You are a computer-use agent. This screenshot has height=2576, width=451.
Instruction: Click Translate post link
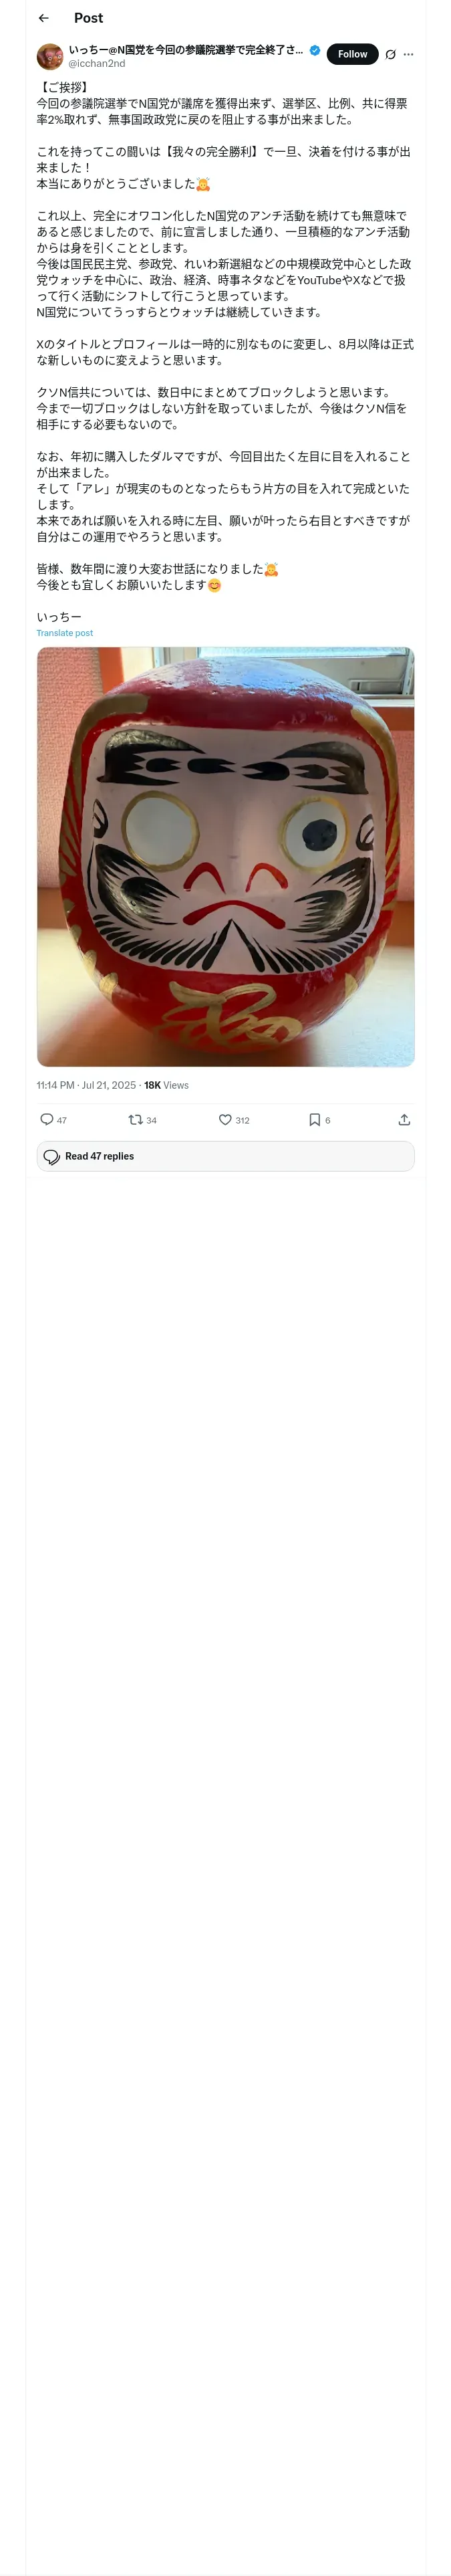(65, 633)
